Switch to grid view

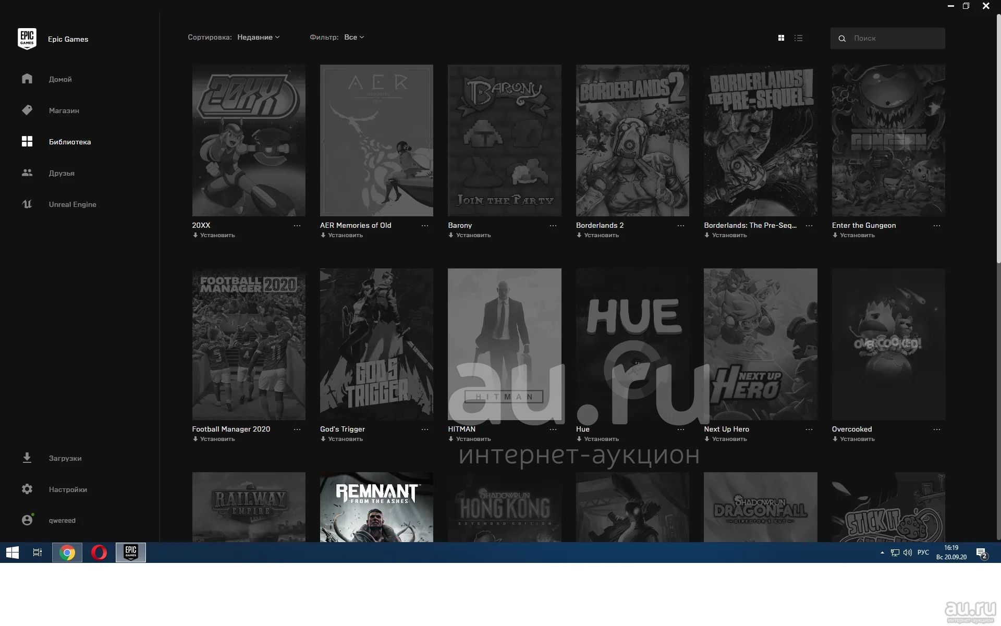tap(781, 38)
